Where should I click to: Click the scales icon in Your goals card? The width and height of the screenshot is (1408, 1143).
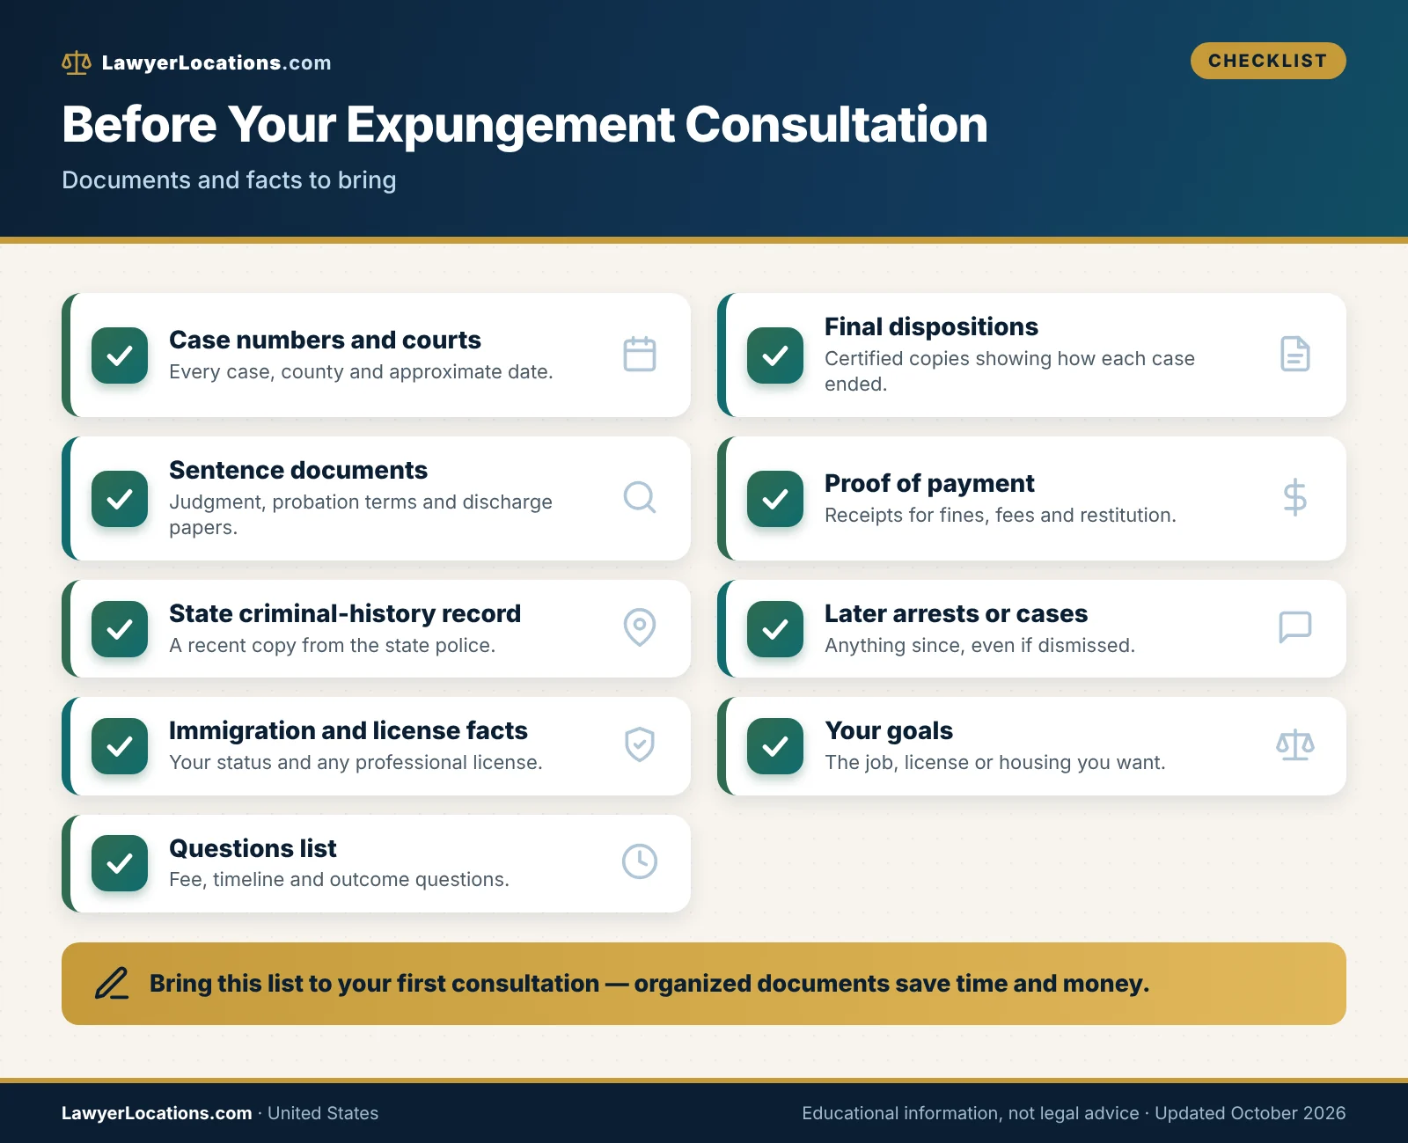(x=1295, y=745)
